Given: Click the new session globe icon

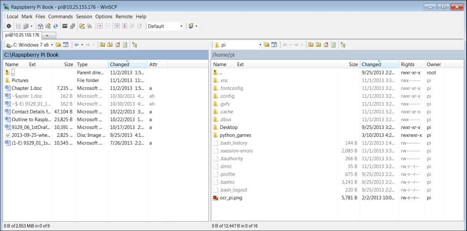Looking at the screenshot, I should pyautogui.click(x=191, y=26).
